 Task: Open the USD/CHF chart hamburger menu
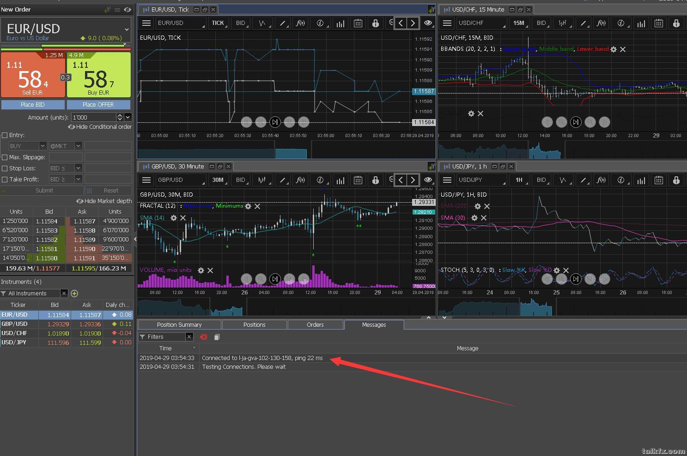point(447,23)
